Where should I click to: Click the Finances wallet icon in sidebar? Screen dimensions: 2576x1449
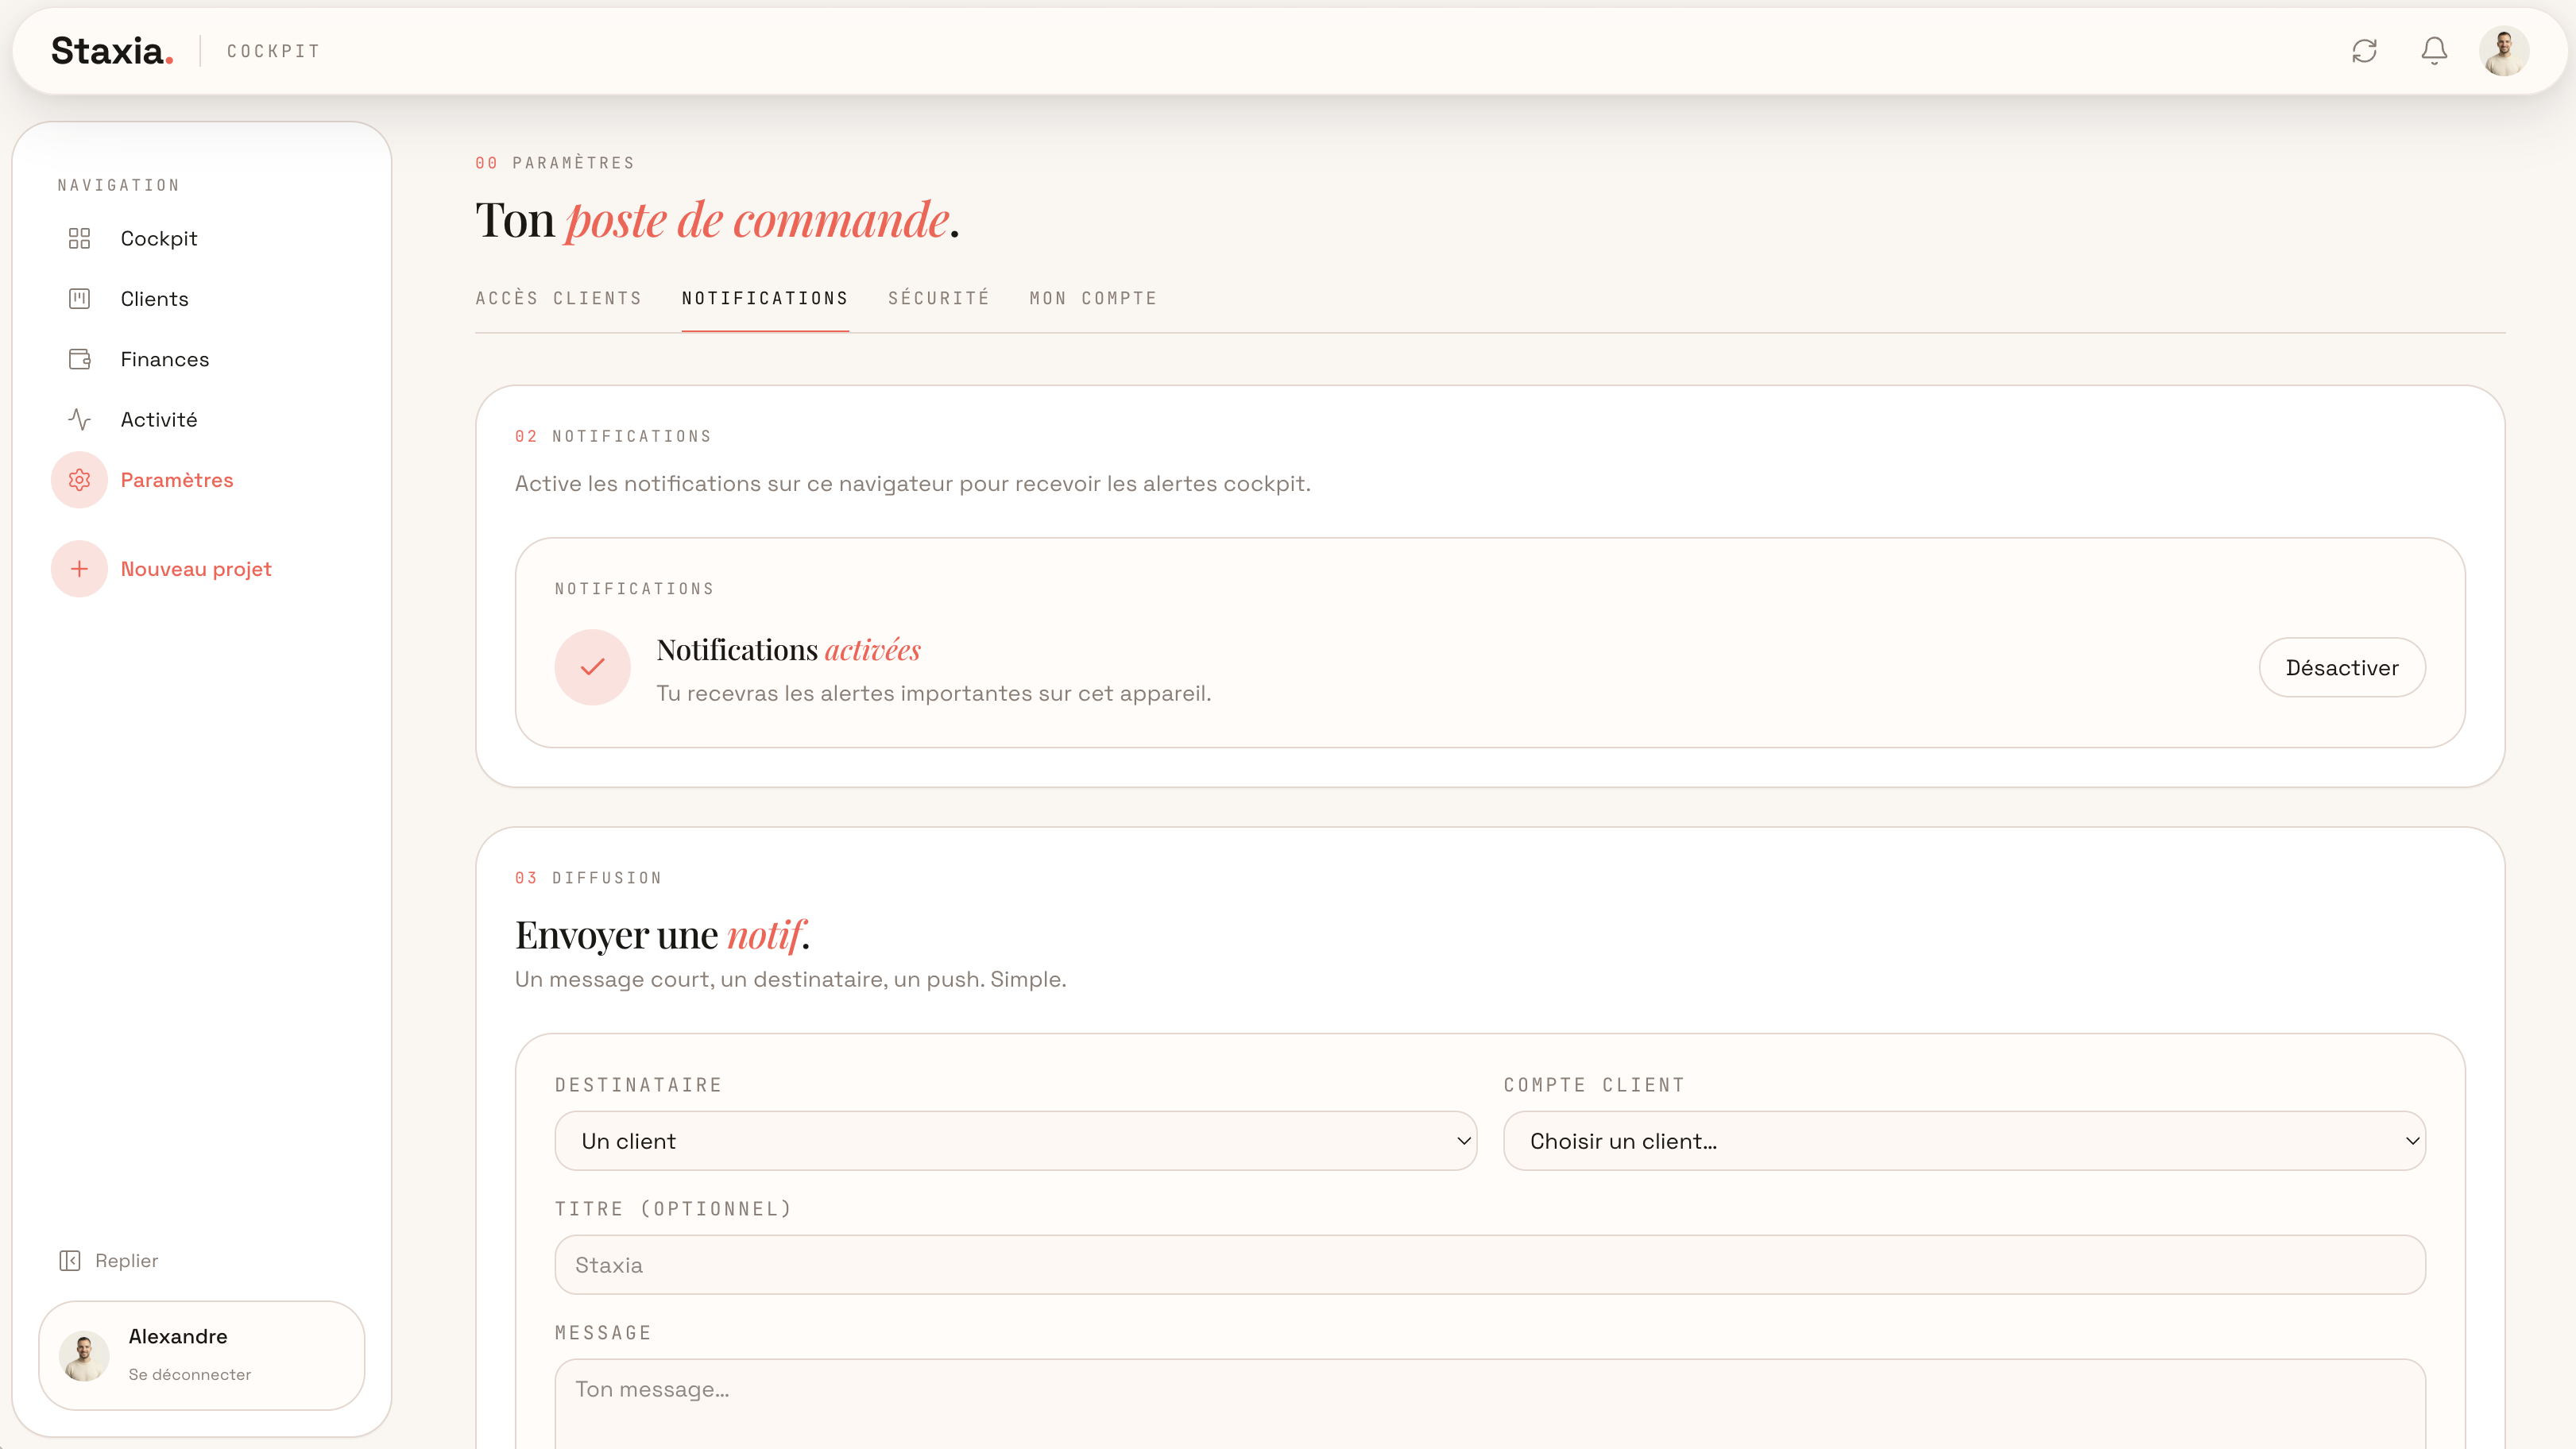pyautogui.click(x=79, y=359)
